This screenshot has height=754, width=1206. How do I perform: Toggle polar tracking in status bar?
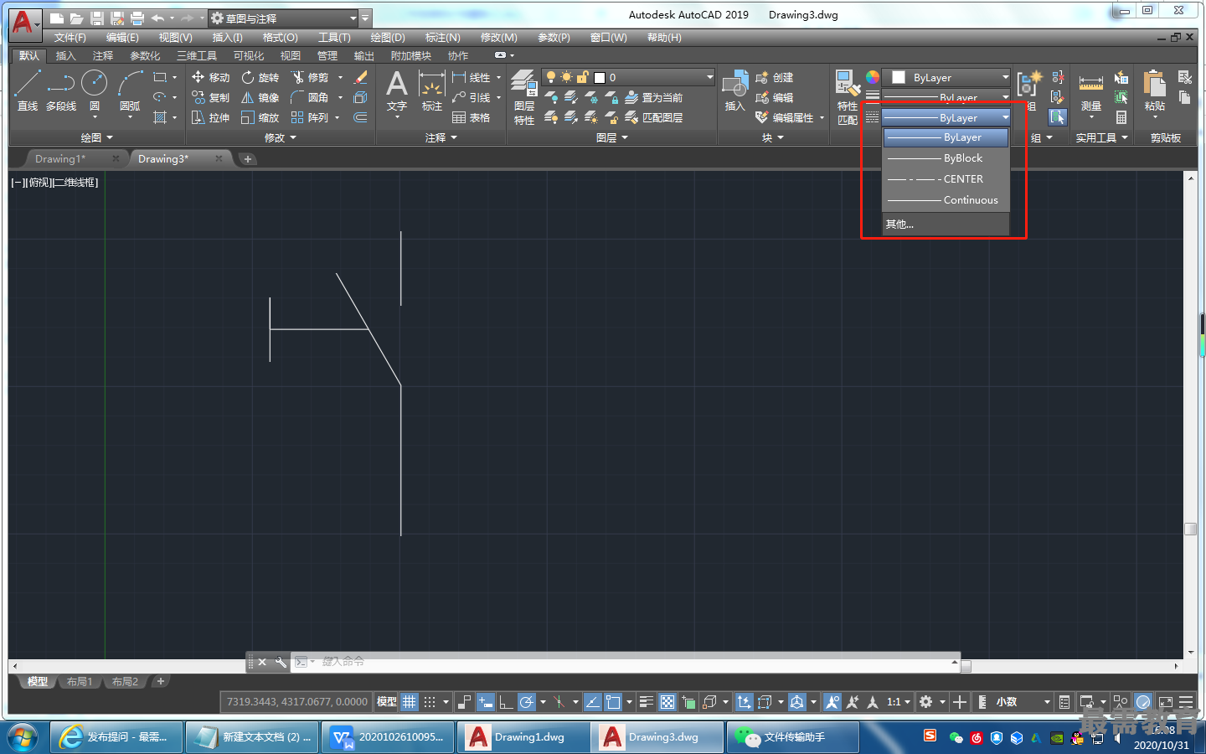tap(526, 702)
